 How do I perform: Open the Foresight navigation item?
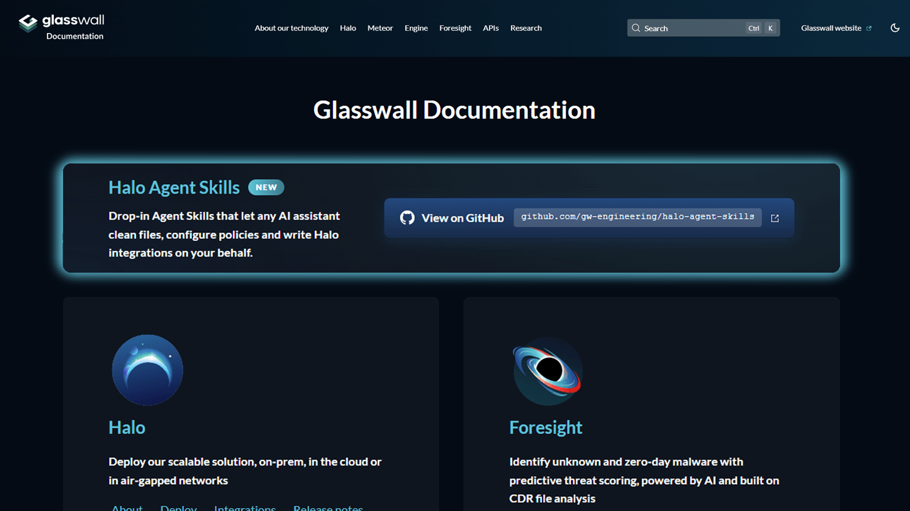point(455,28)
